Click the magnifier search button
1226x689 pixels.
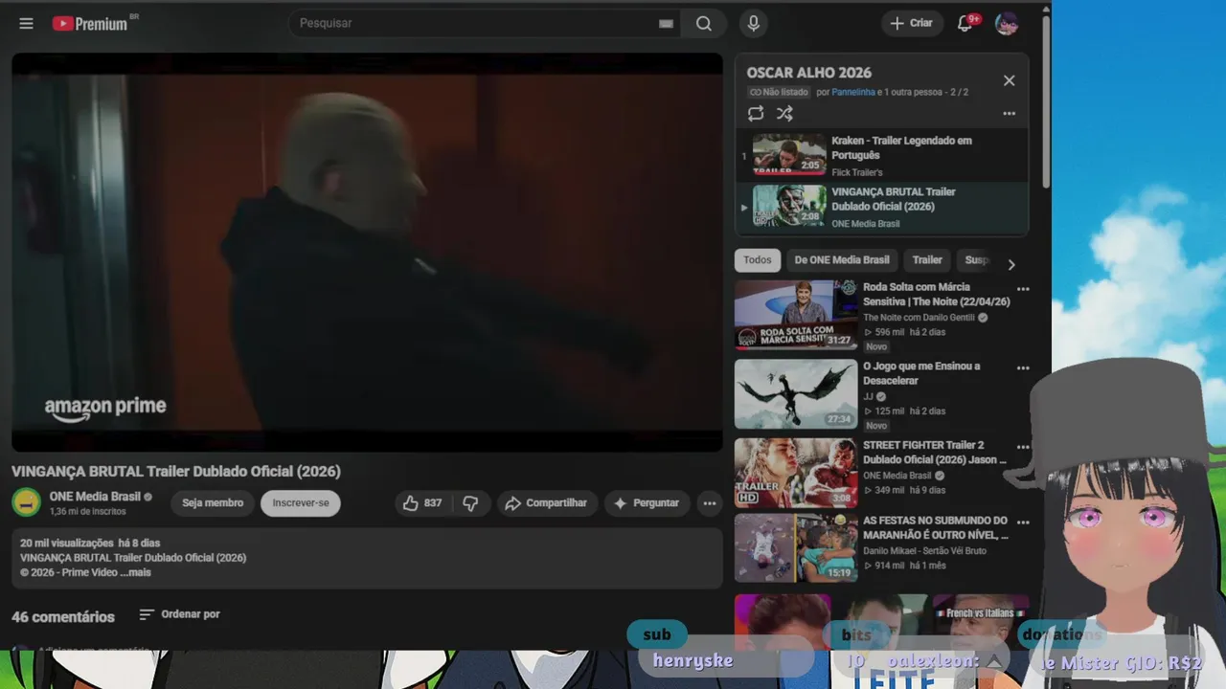(x=704, y=24)
